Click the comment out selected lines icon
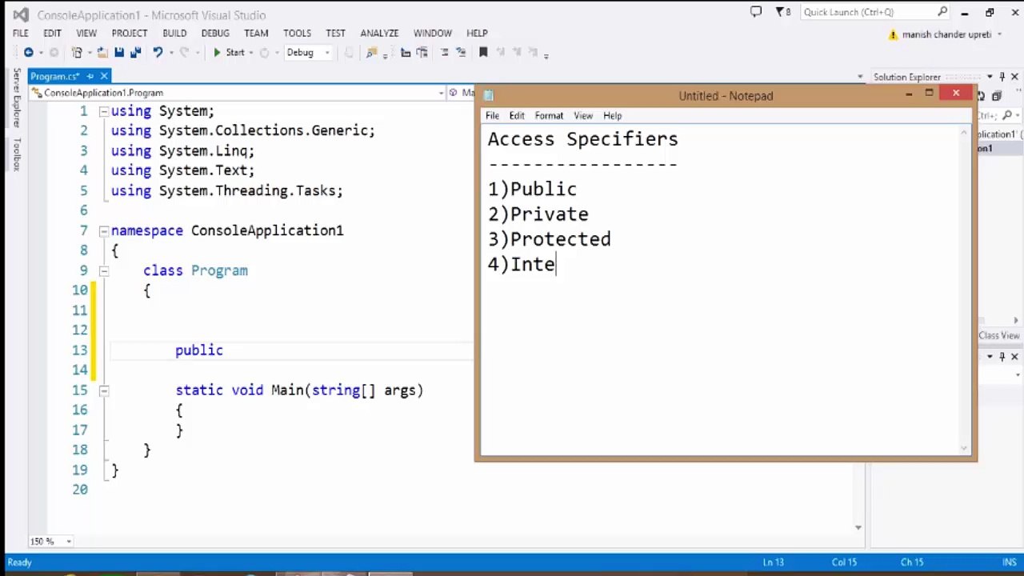Viewport: 1024px width, 576px height. coord(444,53)
